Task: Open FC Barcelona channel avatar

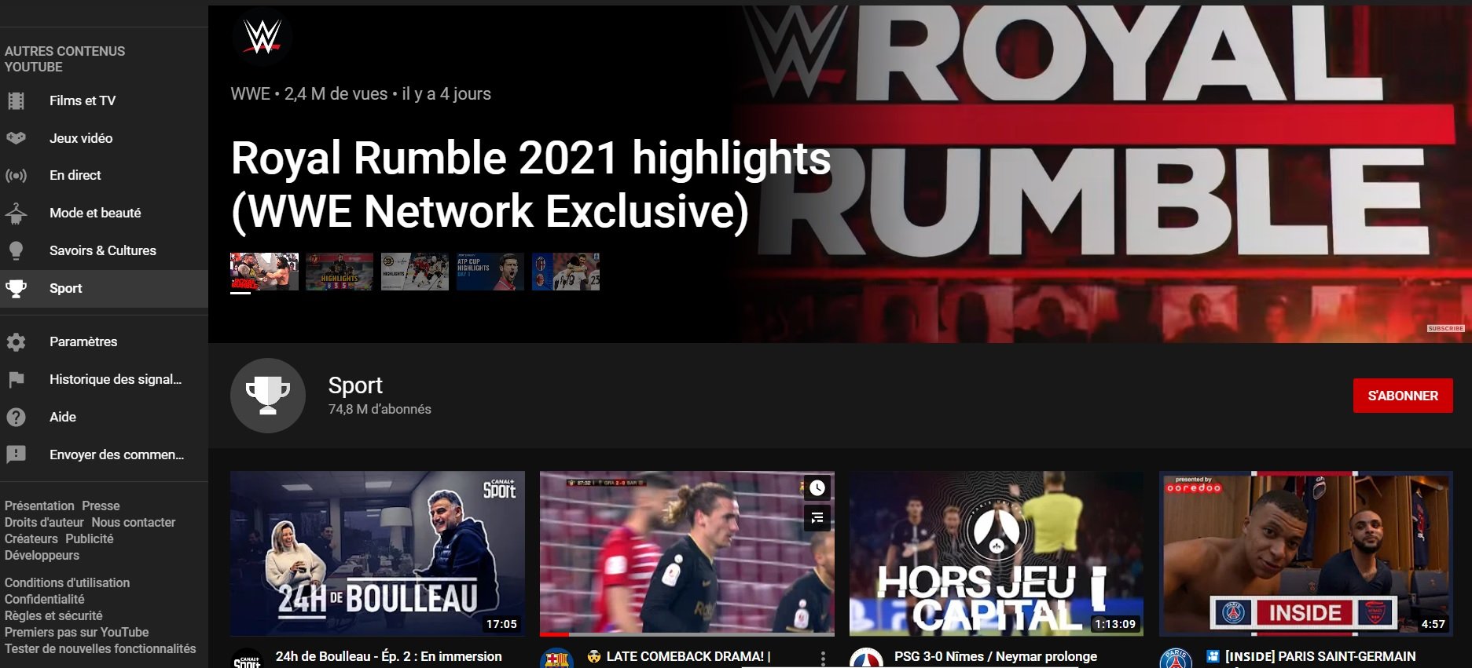Action: [x=556, y=659]
